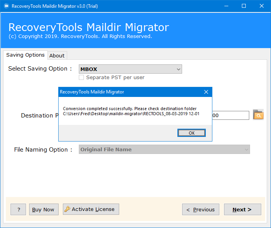
Task: Click the folder browse icon for destination path
Action: click(x=258, y=115)
